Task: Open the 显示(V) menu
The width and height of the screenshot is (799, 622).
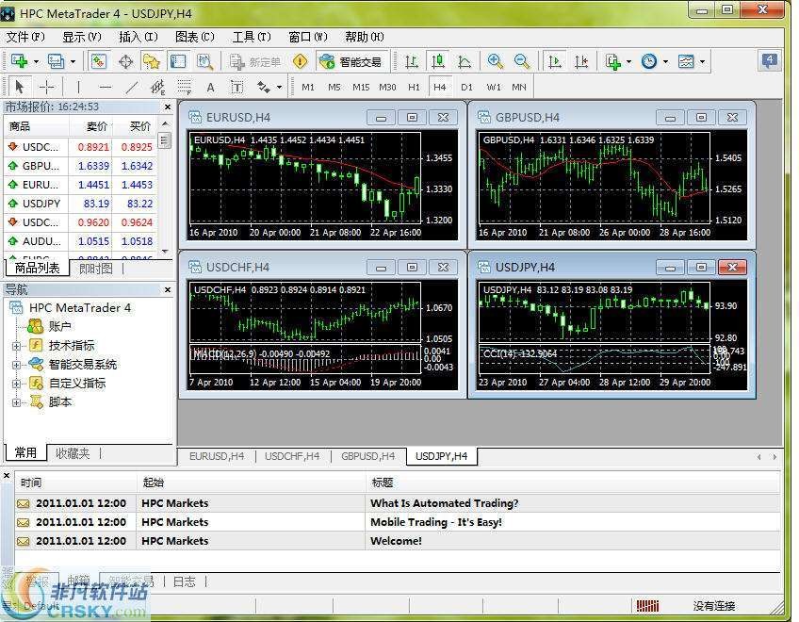Action: (x=82, y=37)
